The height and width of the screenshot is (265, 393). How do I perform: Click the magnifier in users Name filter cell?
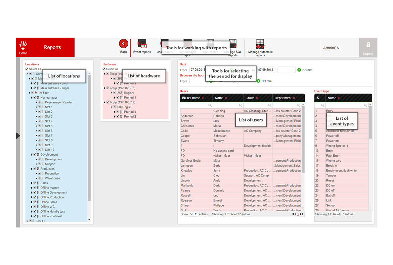pyautogui.click(x=241, y=105)
